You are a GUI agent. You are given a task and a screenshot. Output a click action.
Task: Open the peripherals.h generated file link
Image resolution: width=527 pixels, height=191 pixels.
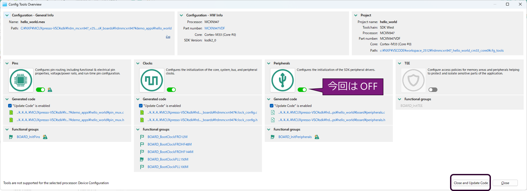tap(332, 120)
